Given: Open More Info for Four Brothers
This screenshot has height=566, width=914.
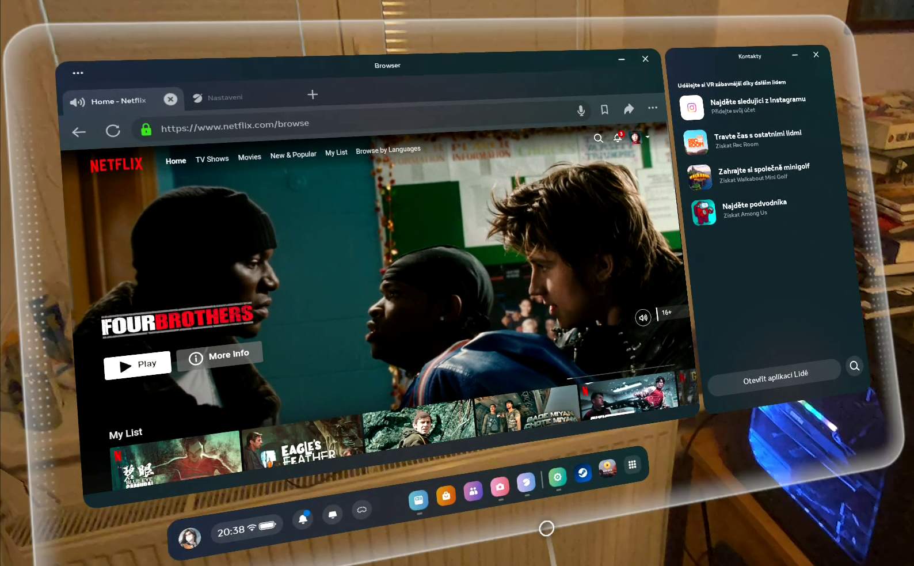Looking at the screenshot, I should point(220,356).
